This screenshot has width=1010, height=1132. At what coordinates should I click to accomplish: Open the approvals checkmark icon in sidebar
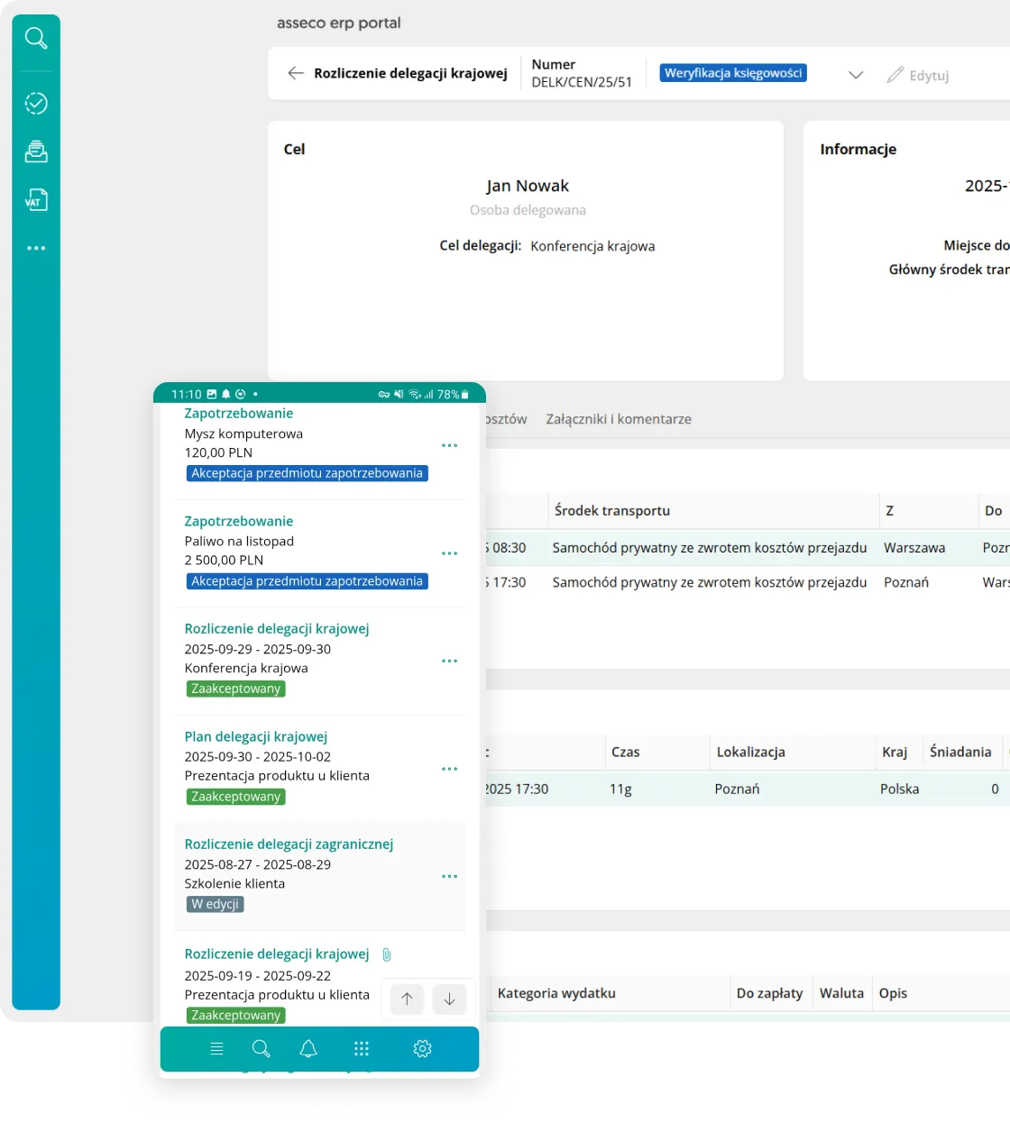[36, 104]
